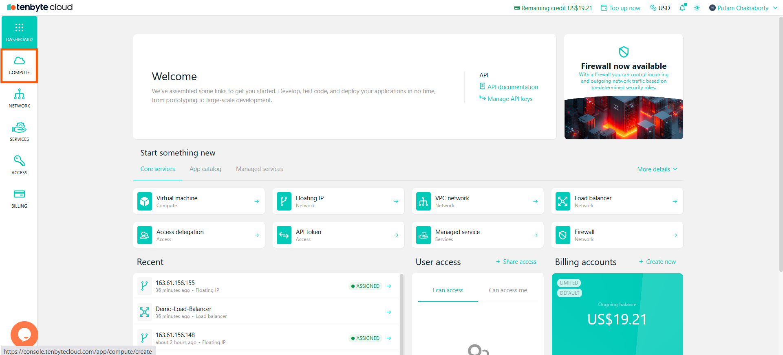
Task: Open recent item Demo-Load-Balancer
Action: click(266, 312)
